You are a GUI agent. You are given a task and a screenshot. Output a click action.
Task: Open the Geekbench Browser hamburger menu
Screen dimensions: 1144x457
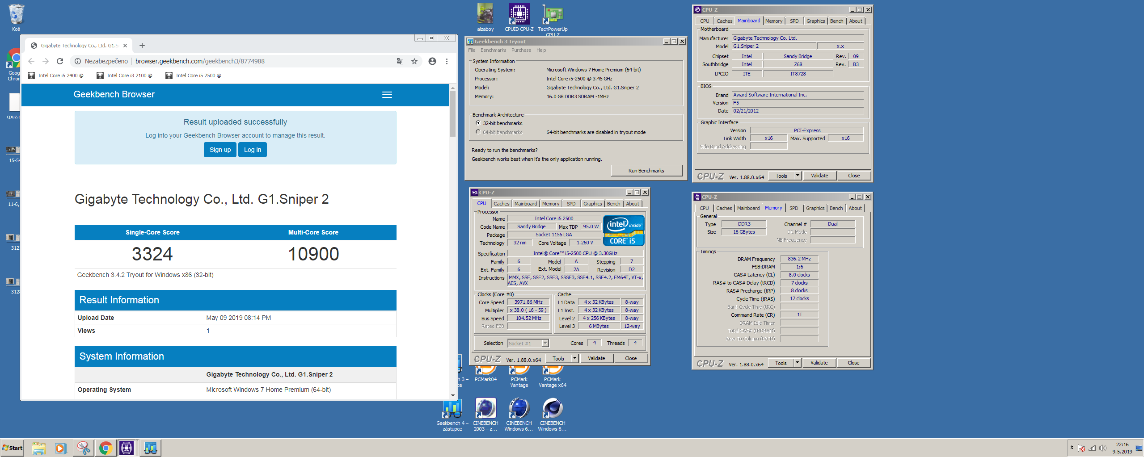[387, 95]
